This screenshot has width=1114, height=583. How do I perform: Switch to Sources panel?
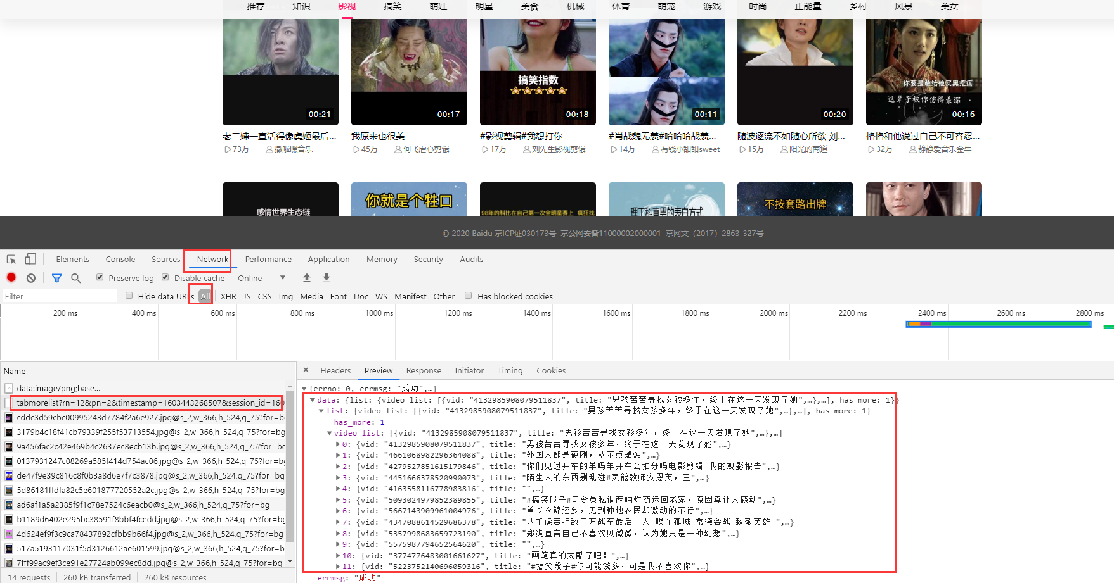pos(165,259)
